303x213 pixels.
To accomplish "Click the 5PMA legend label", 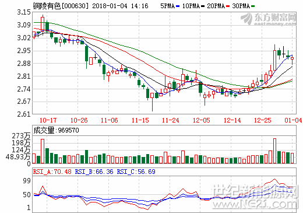I will click(x=168, y=6).
